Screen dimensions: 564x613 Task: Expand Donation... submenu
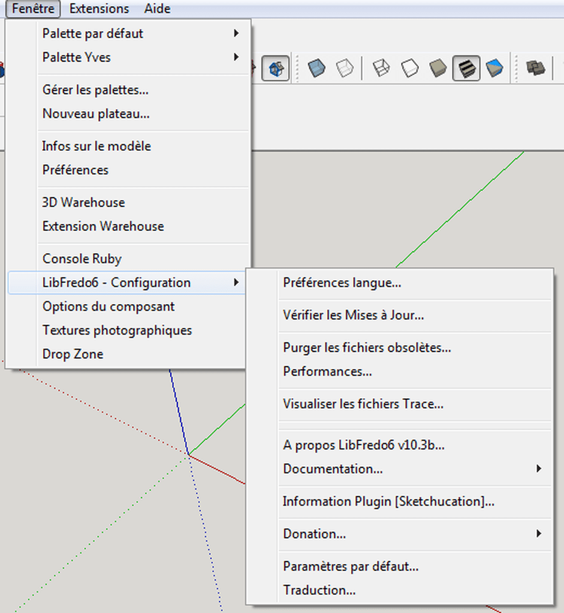[x=400, y=533]
